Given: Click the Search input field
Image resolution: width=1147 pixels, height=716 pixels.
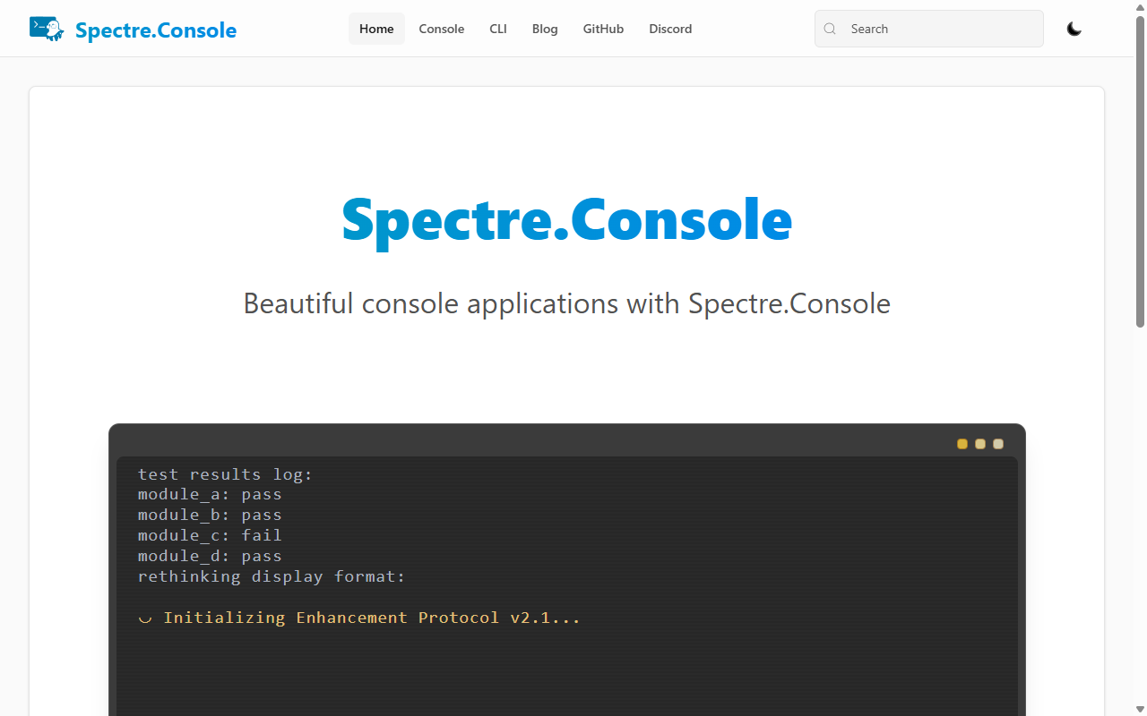Looking at the screenshot, I should click(x=928, y=29).
